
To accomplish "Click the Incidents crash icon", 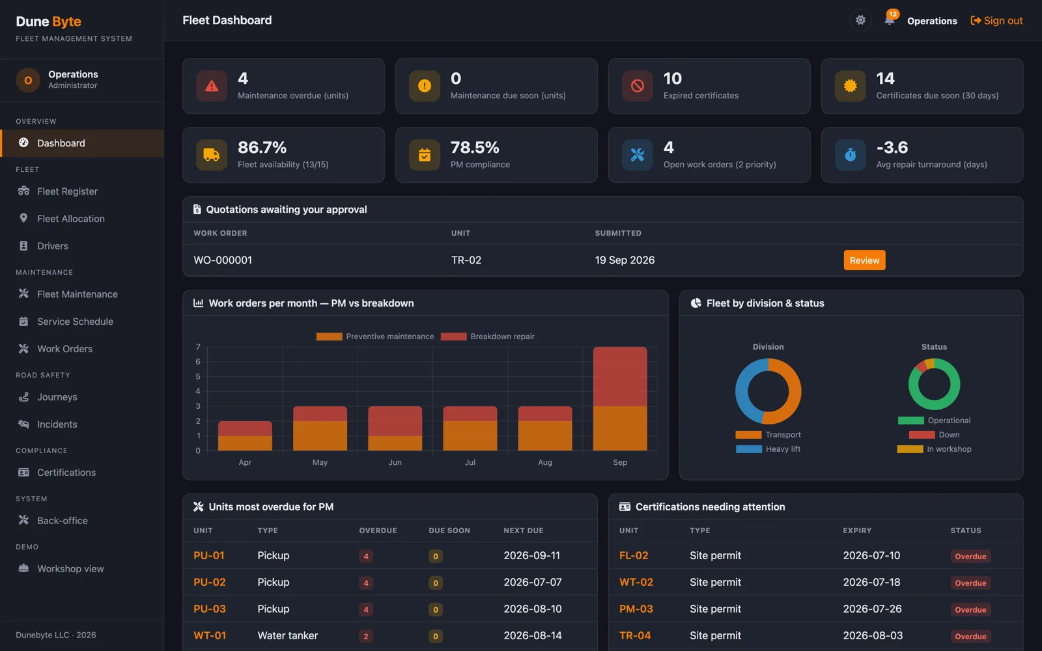I will [x=23, y=424].
